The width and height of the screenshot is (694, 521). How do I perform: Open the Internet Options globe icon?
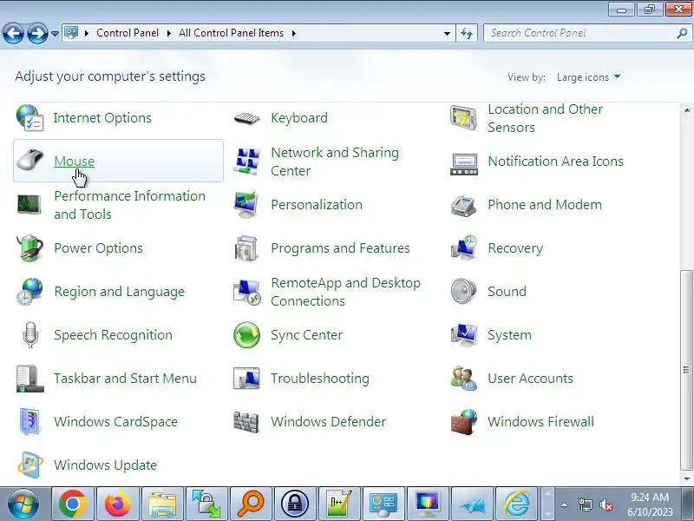(x=29, y=118)
